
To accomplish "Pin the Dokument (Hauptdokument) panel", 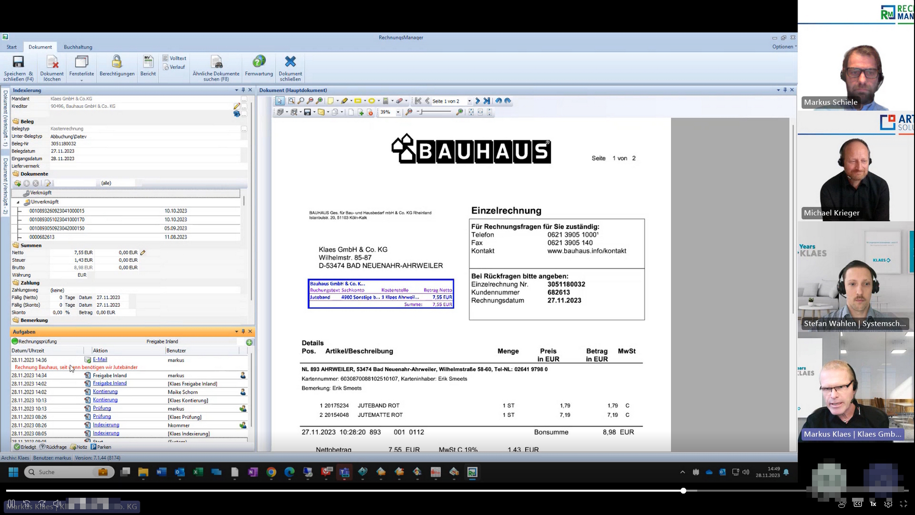I will coord(785,90).
